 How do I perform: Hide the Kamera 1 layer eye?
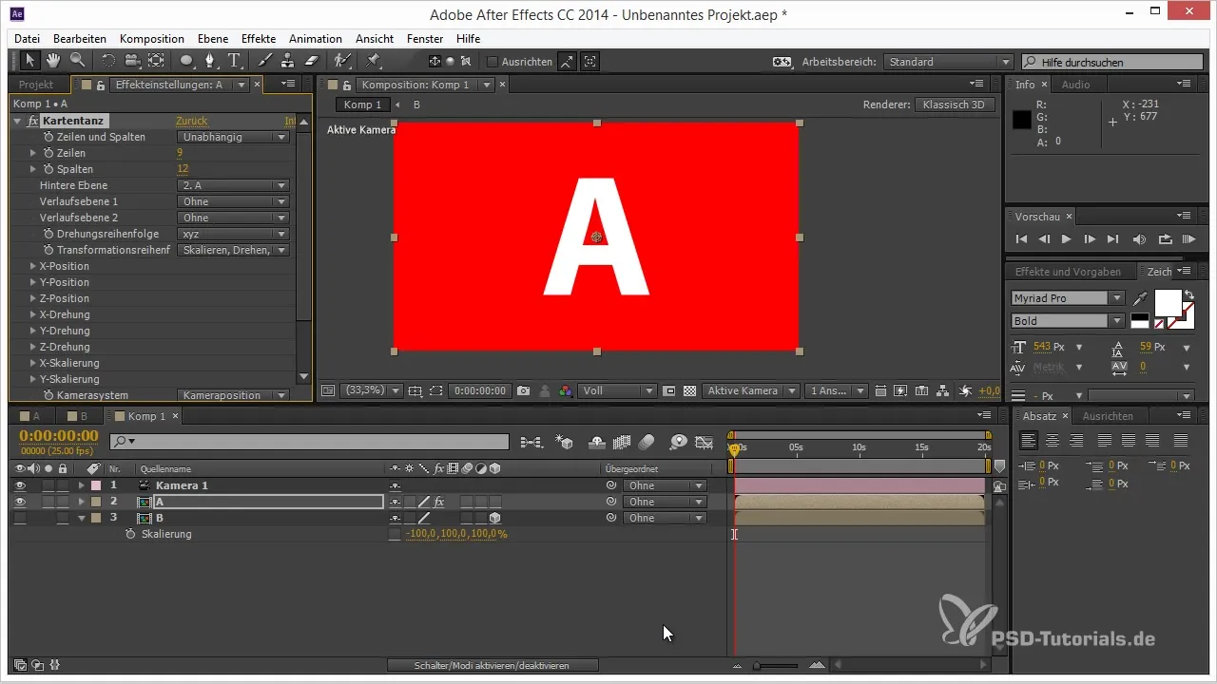point(20,485)
